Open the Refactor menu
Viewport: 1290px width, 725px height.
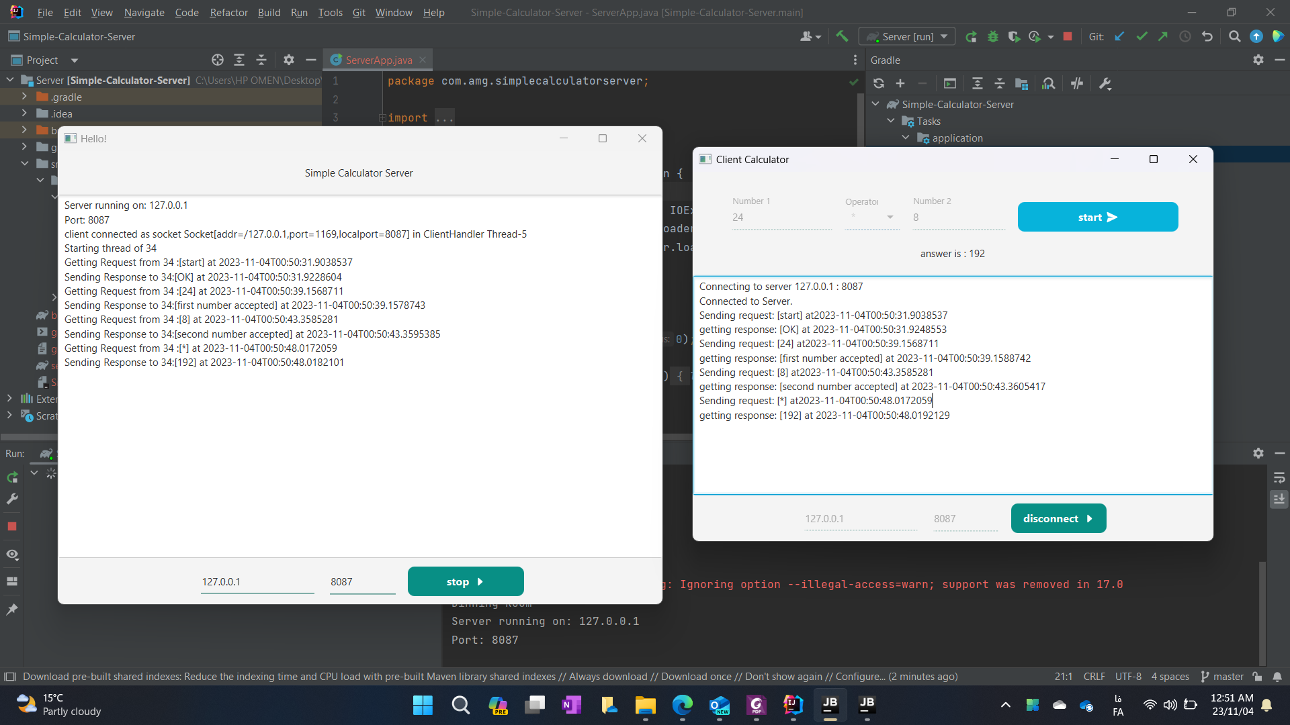coord(228,12)
